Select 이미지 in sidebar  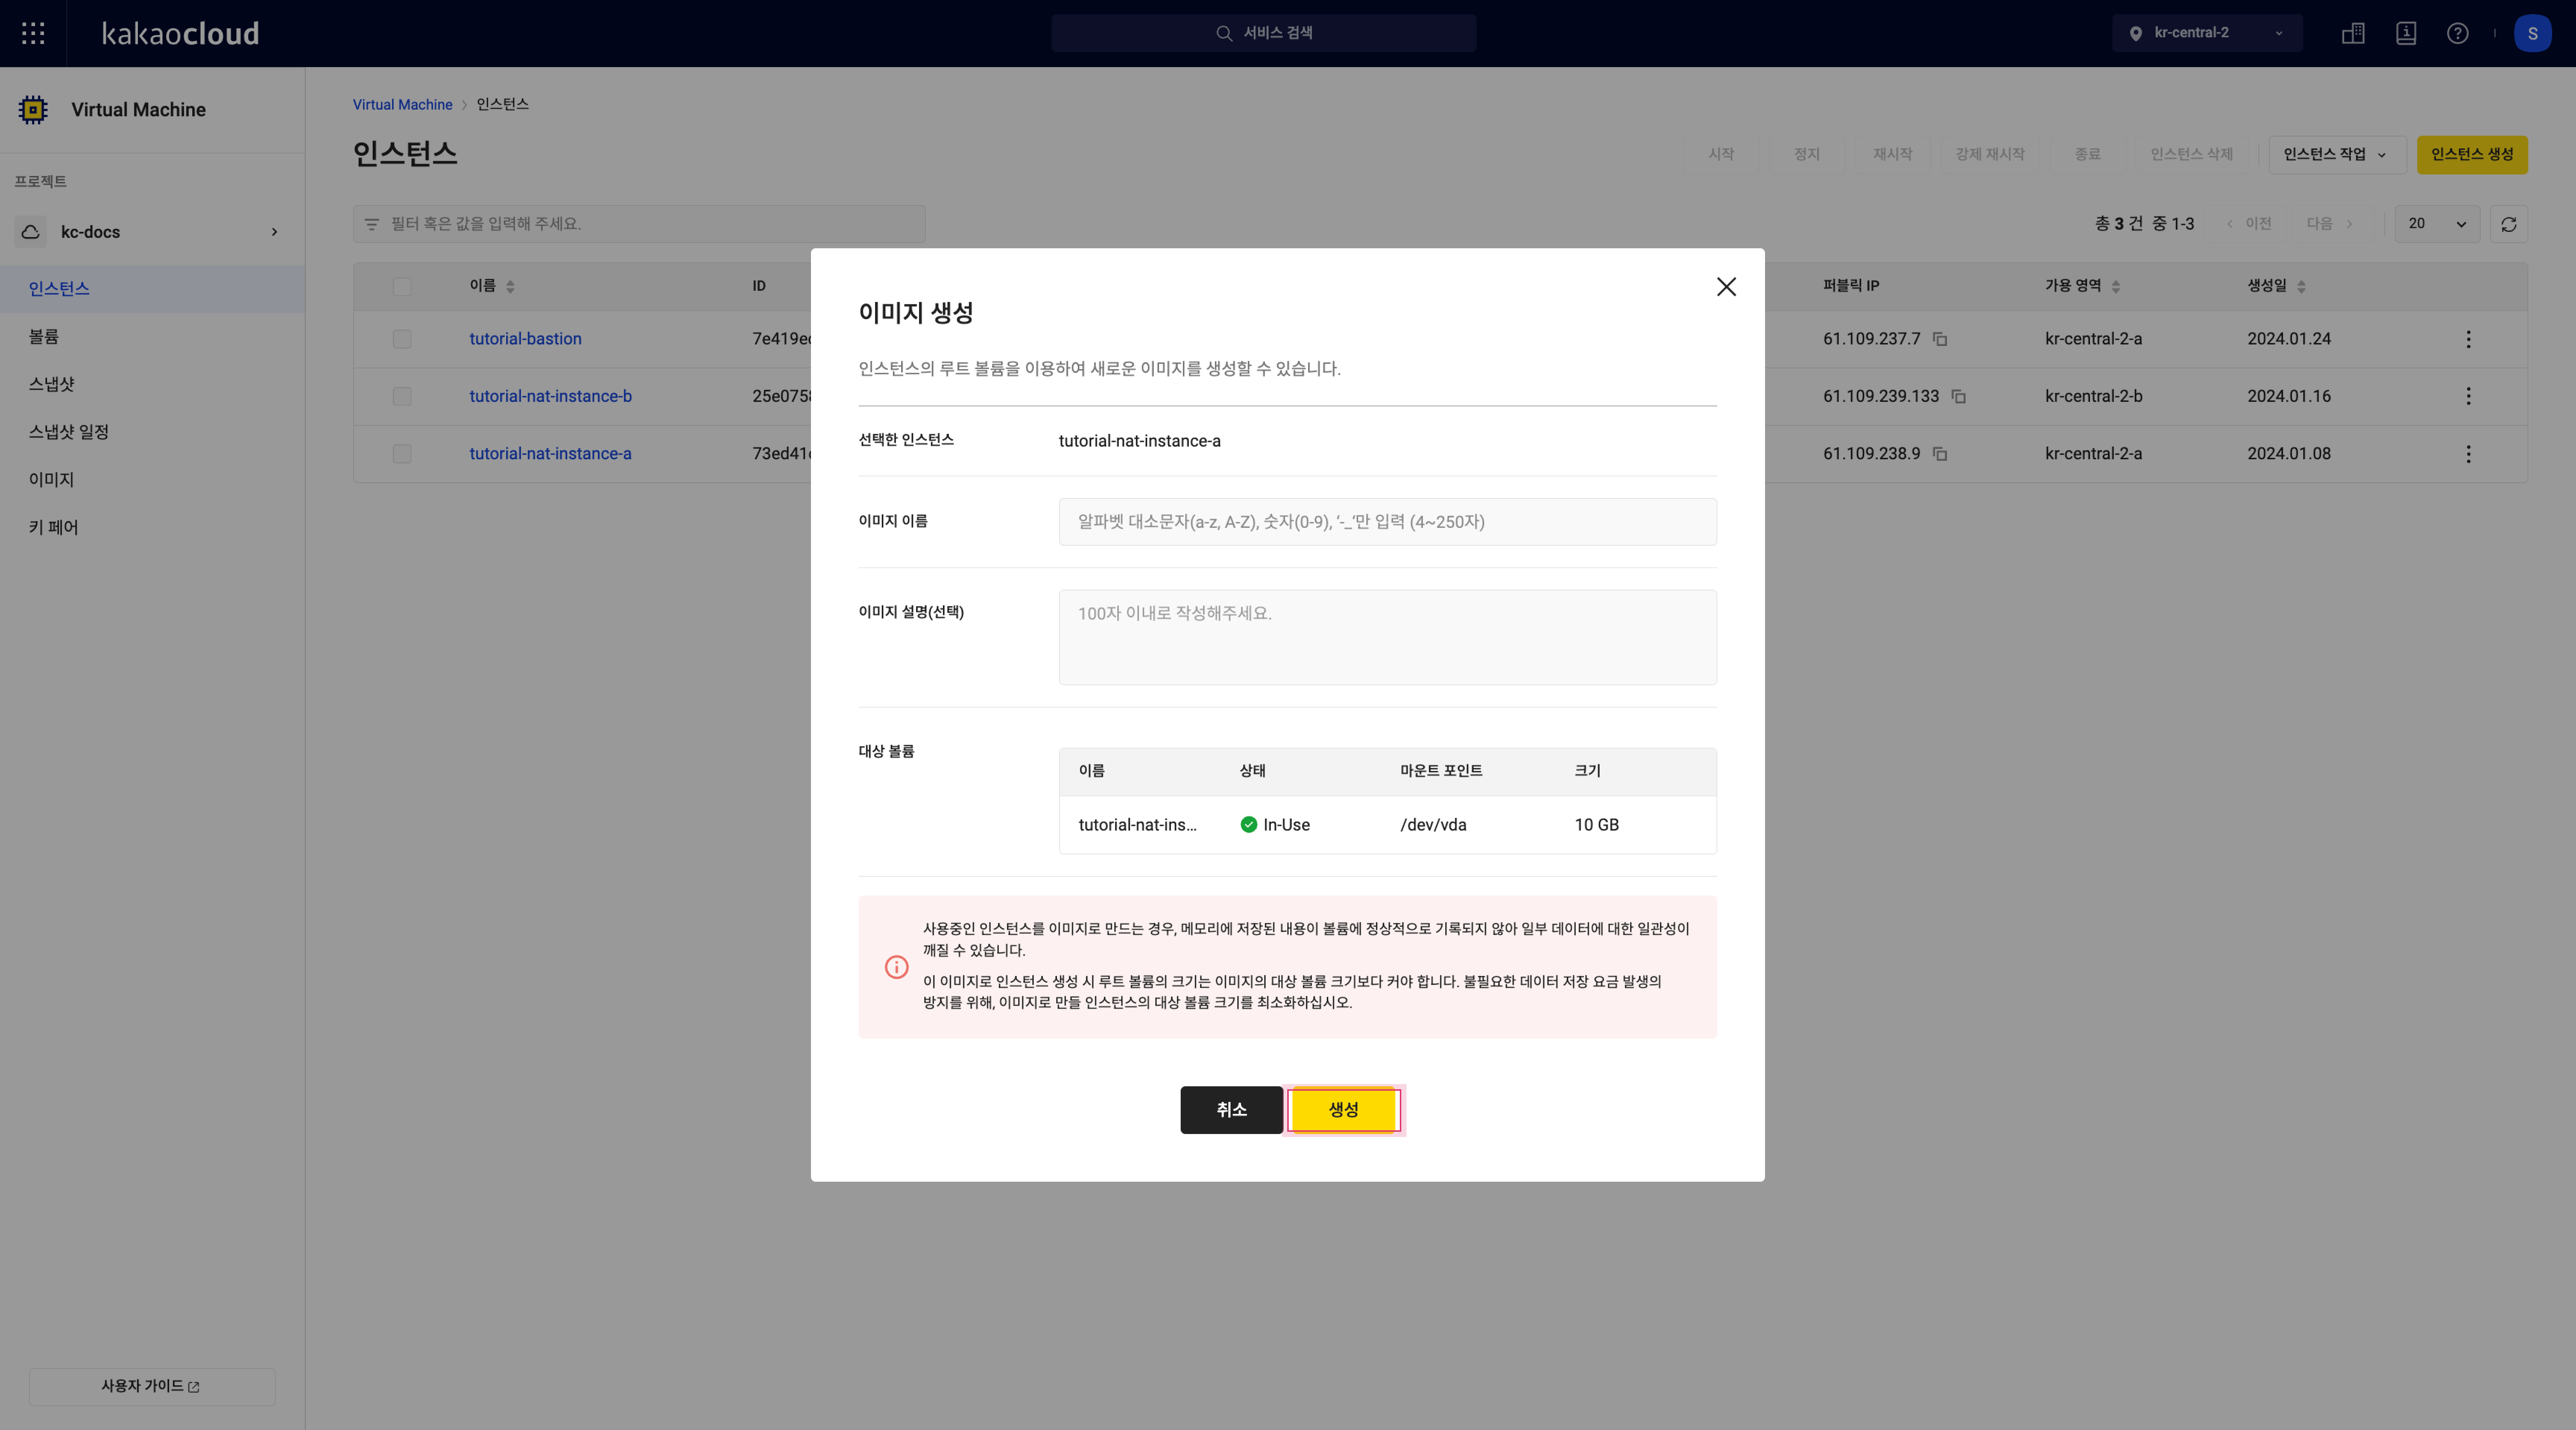click(x=152, y=480)
